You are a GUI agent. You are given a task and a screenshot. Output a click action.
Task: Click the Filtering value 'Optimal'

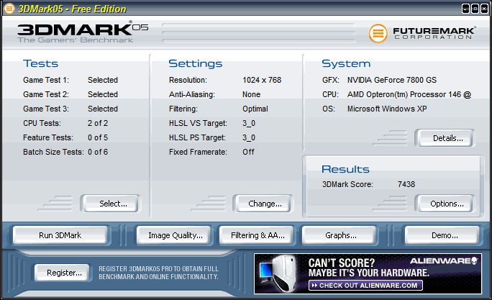coord(255,109)
